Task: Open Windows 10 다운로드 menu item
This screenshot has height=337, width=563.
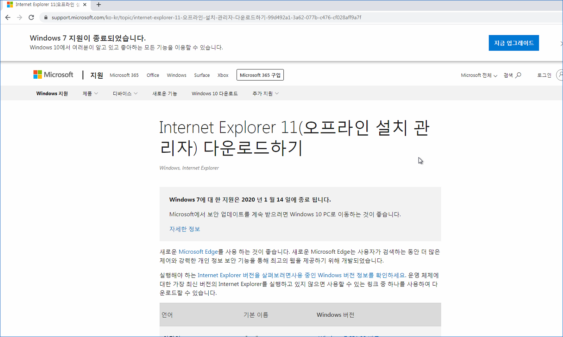Action: click(215, 94)
